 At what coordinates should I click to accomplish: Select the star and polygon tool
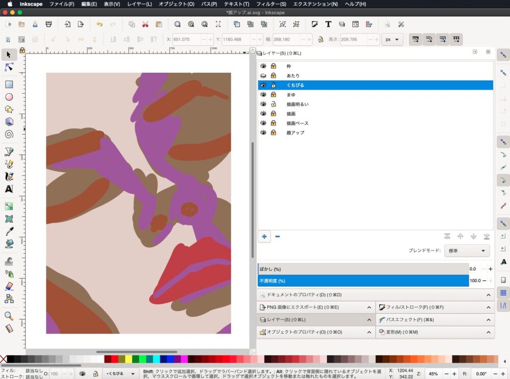pos(9,110)
